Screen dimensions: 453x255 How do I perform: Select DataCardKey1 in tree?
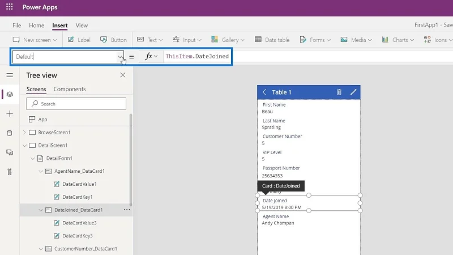[78, 197]
